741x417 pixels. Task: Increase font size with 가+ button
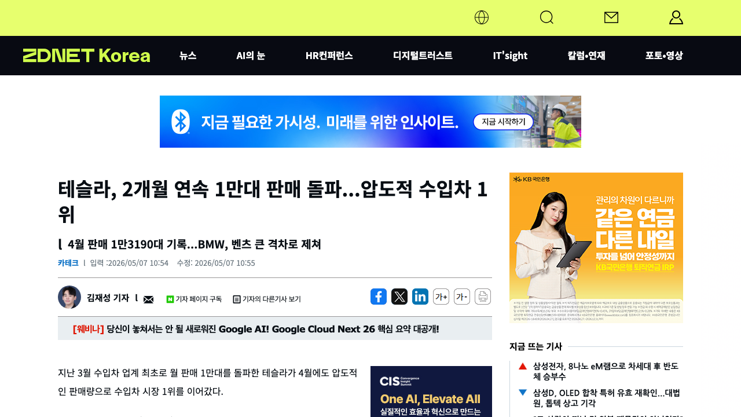click(441, 297)
